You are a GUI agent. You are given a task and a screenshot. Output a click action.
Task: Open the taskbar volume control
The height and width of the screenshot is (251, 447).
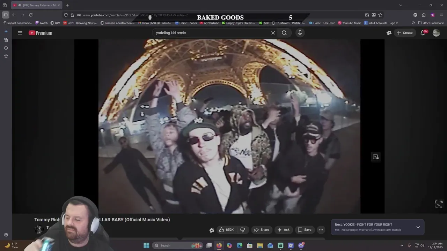pos(422,245)
